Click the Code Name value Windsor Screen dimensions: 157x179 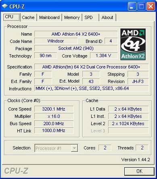(56, 41)
